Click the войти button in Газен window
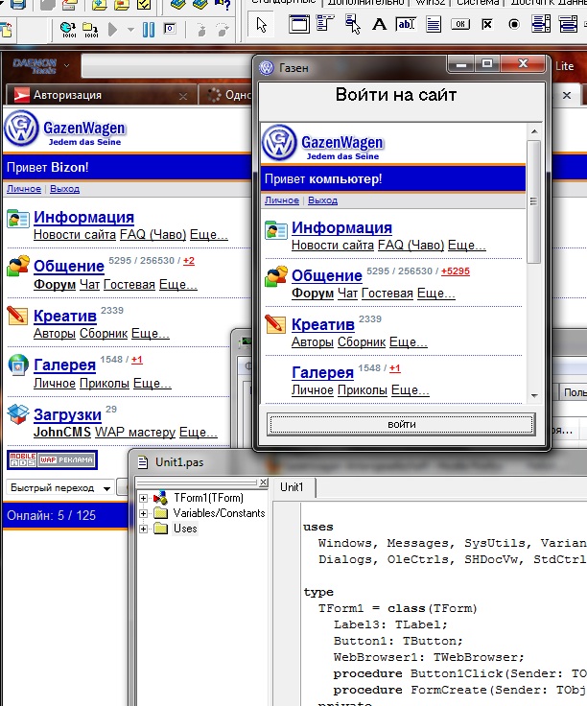587x706 pixels. [x=401, y=424]
